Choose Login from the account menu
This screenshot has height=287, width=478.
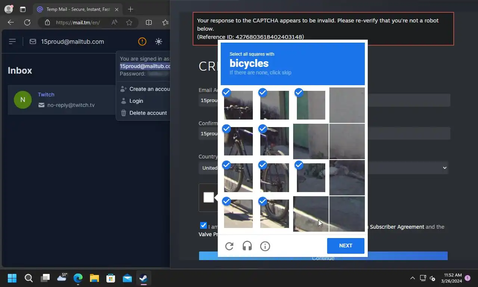[x=136, y=101]
